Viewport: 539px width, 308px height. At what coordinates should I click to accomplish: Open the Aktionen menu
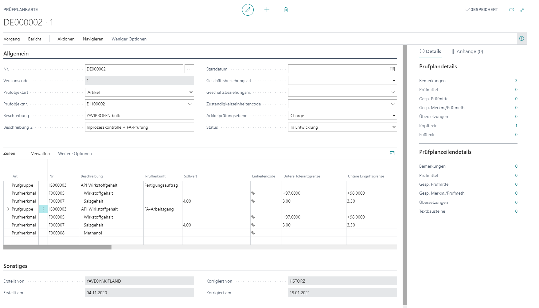click(x=66, y=39)
